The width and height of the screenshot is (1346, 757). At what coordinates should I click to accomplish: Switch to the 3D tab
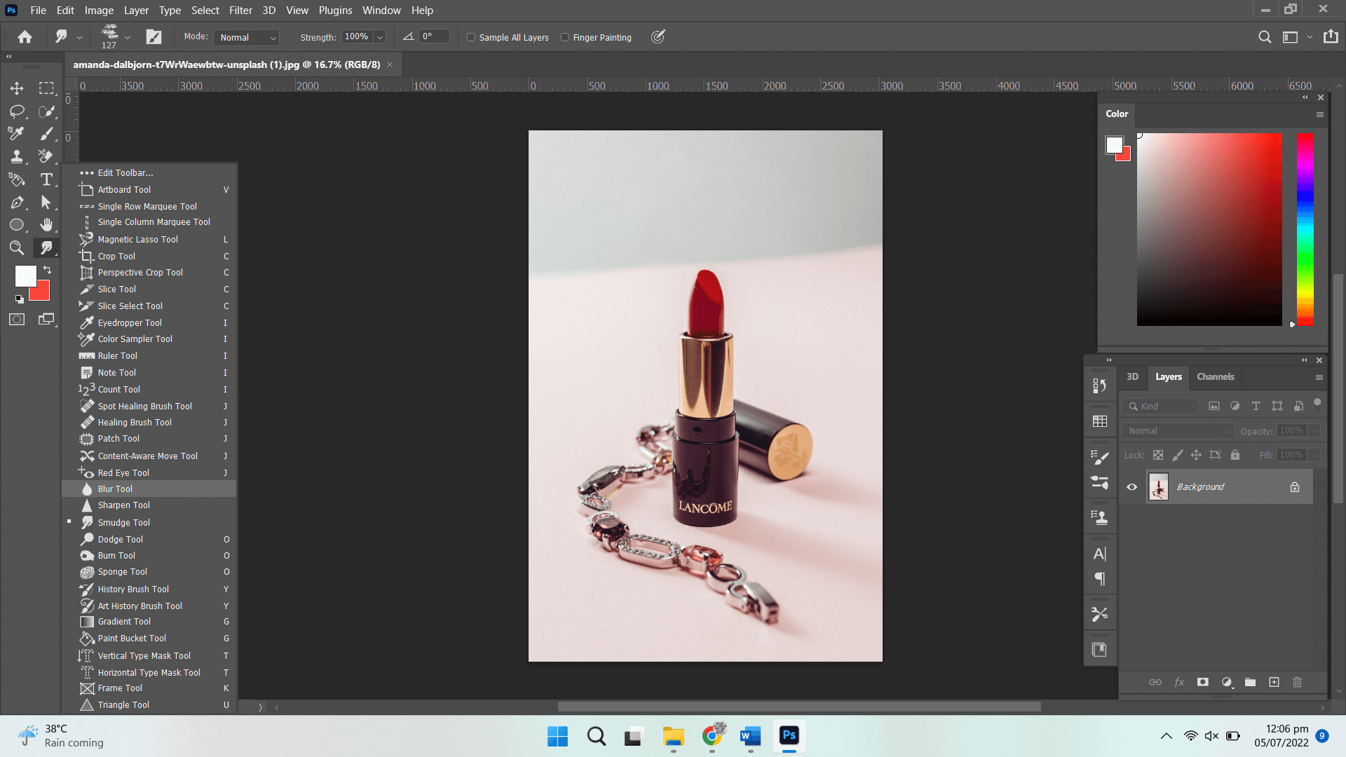[x=1132, y=376]
